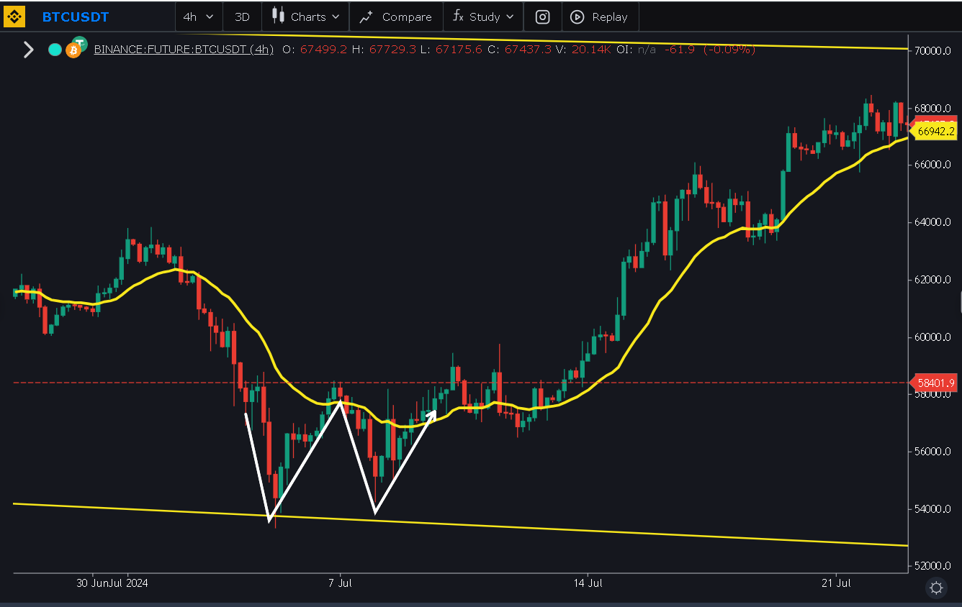Click the Bitcoin coin icon in the legend
This screenshot has width=962, height=607.
click(74, 50)
